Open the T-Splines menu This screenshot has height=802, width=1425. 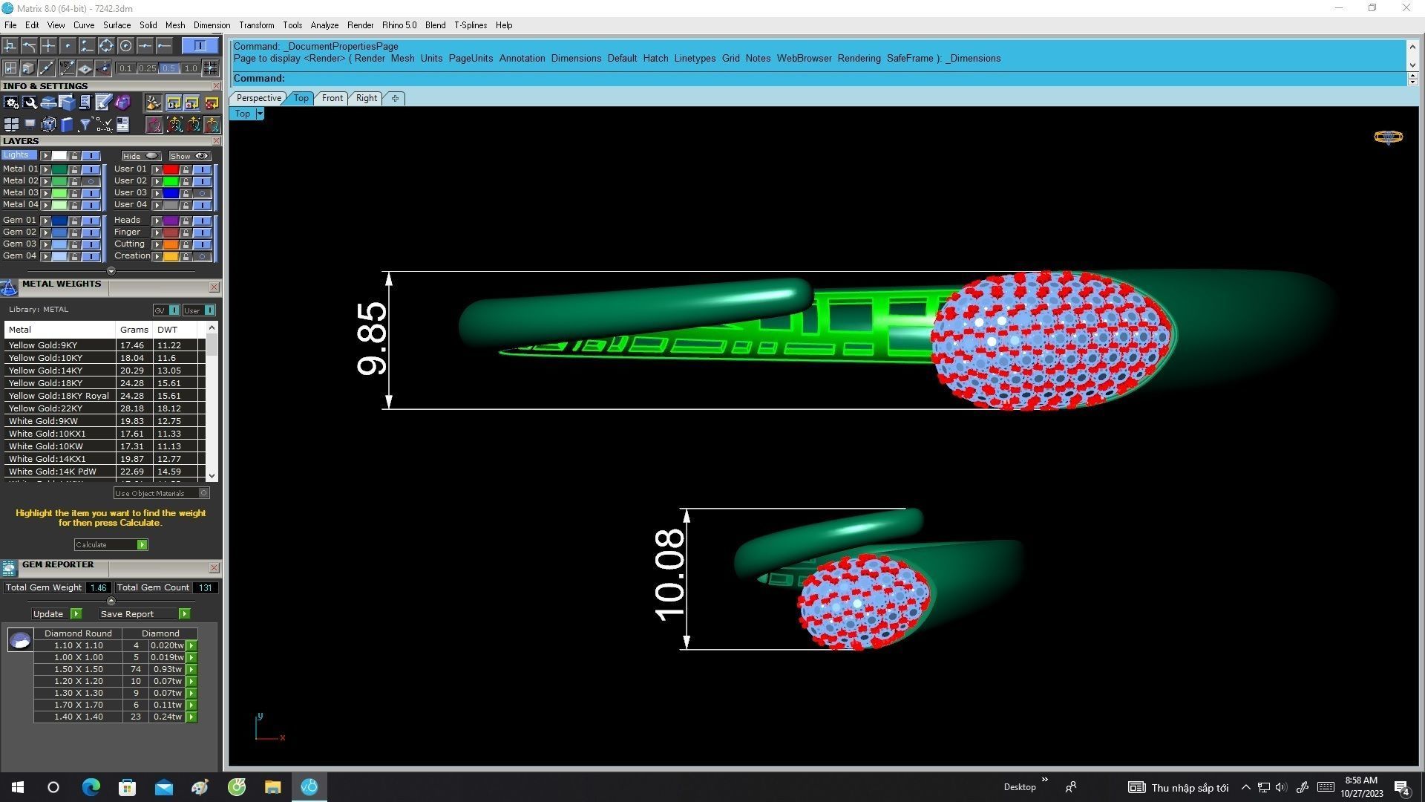pos(470,25)
